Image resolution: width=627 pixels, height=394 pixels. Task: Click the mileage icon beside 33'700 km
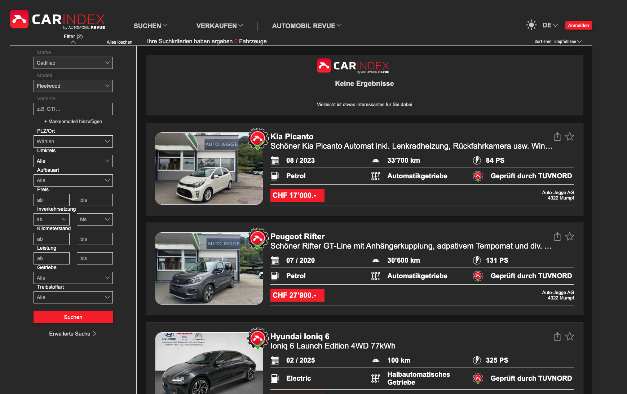(376, 161)
